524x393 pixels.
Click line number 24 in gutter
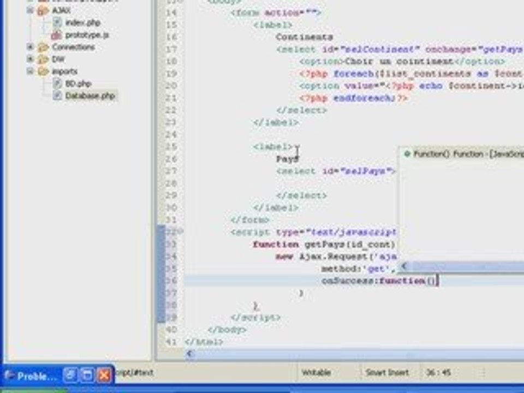tap(171, 135)
